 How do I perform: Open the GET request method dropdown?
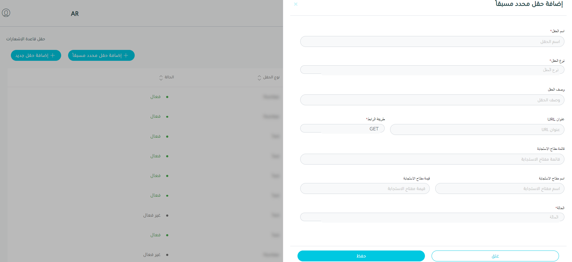(x=342, y=129)
